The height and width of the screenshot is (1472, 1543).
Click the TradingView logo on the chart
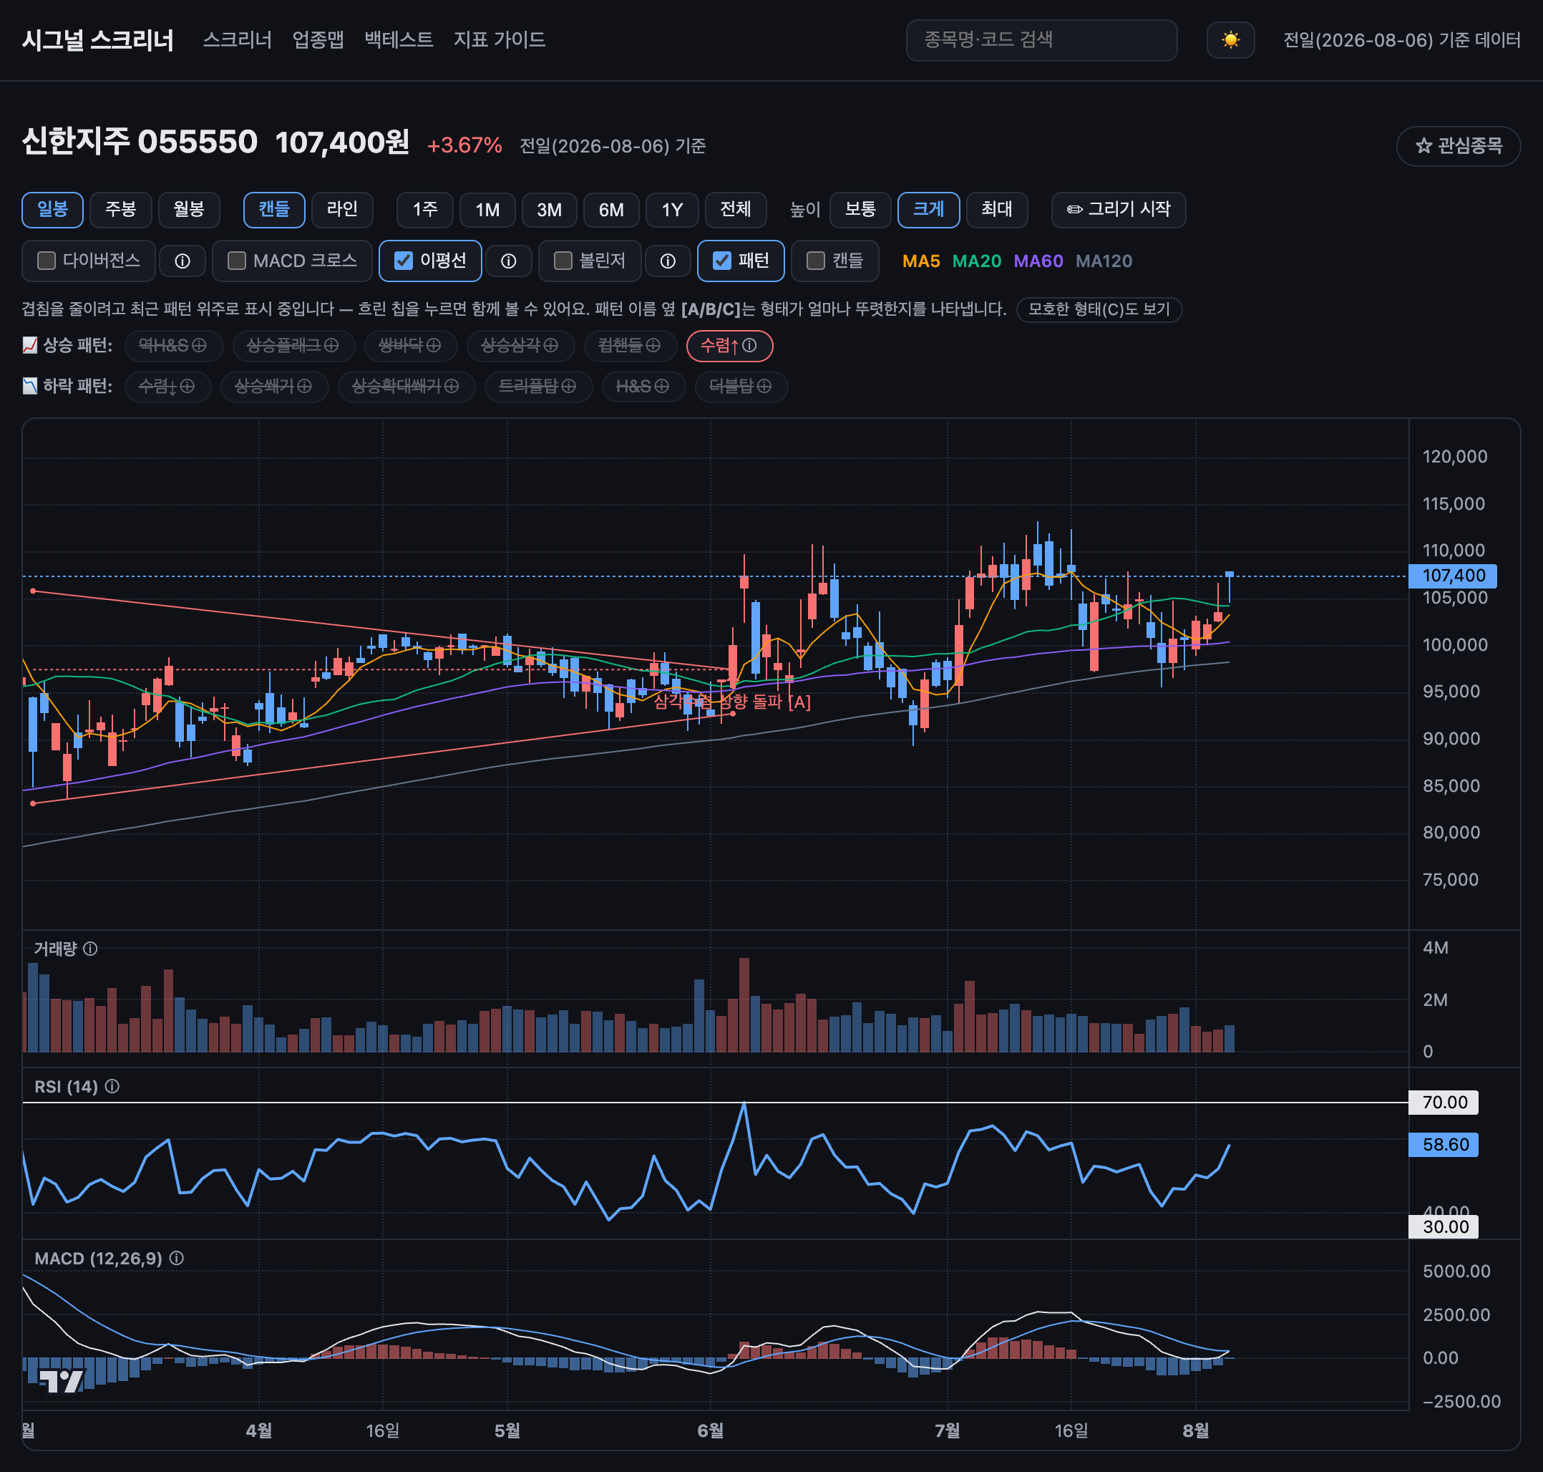point(61,1382)
